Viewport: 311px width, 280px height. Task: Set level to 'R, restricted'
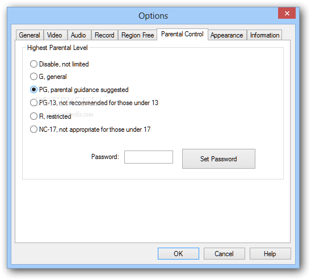(51, 116)
